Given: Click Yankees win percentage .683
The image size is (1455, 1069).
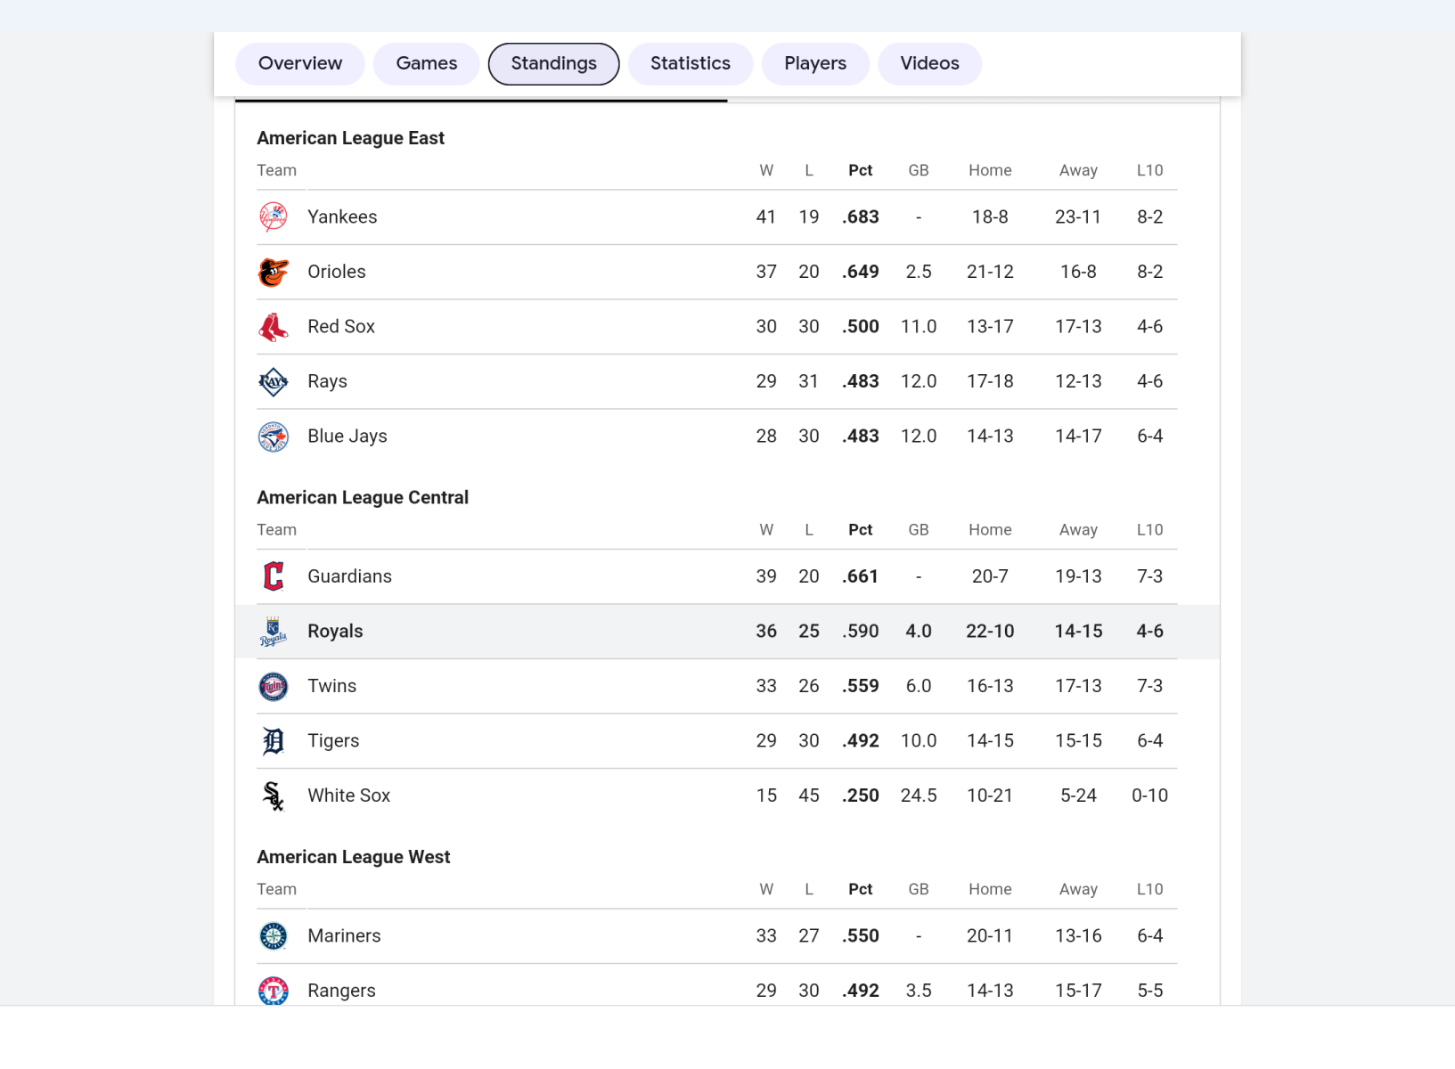Looking at the screenshot, I should click(861, 217).
